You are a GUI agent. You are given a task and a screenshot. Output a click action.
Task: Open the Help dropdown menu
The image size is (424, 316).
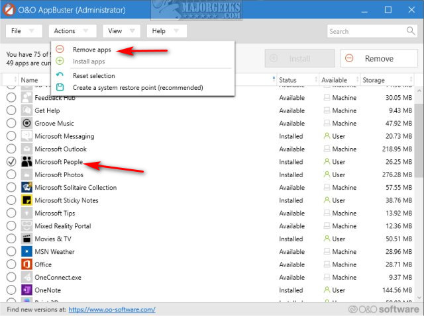(166, 31)
